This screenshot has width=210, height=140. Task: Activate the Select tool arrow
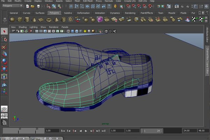(x=4, y=31)
